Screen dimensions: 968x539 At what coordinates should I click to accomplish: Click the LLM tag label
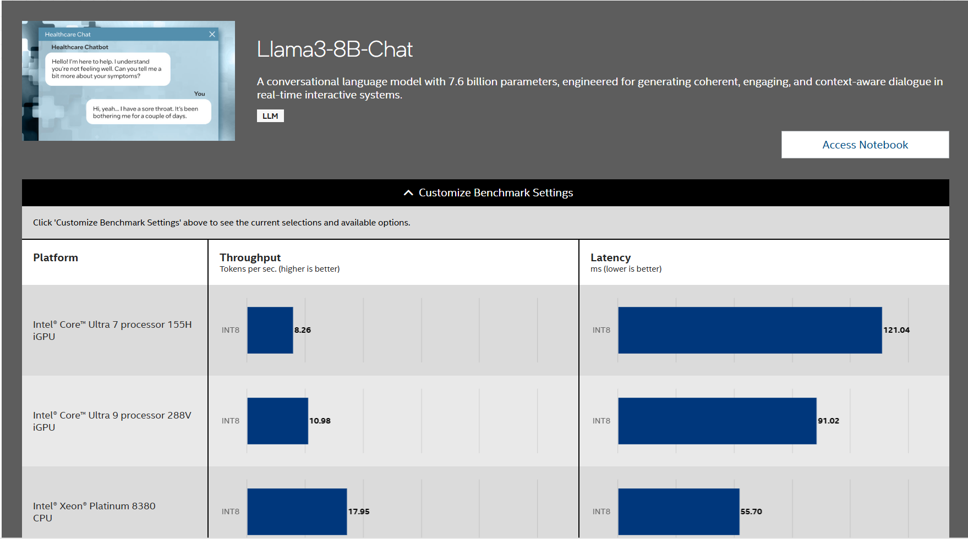coord(270,116)
